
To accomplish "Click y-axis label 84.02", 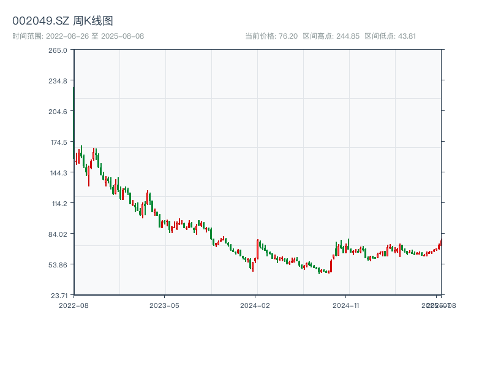I will coord(58,234).
